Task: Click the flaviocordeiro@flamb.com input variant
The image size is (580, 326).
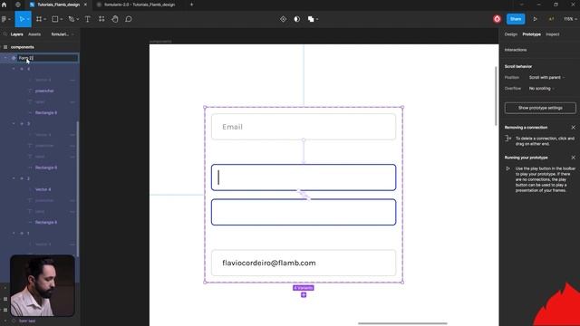Action: pyautogui.click(x=304, y=263)
